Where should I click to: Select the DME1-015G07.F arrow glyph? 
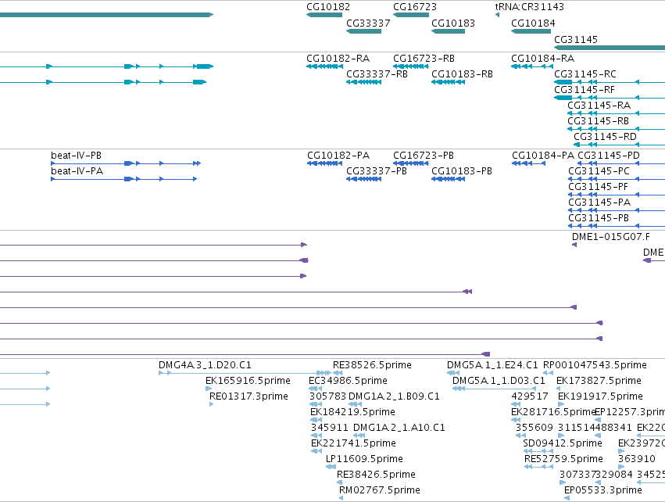pos(574,245)
